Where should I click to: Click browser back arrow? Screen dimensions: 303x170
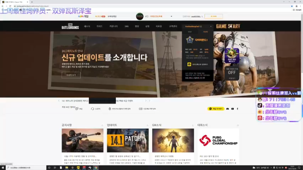tap(3, 6)
